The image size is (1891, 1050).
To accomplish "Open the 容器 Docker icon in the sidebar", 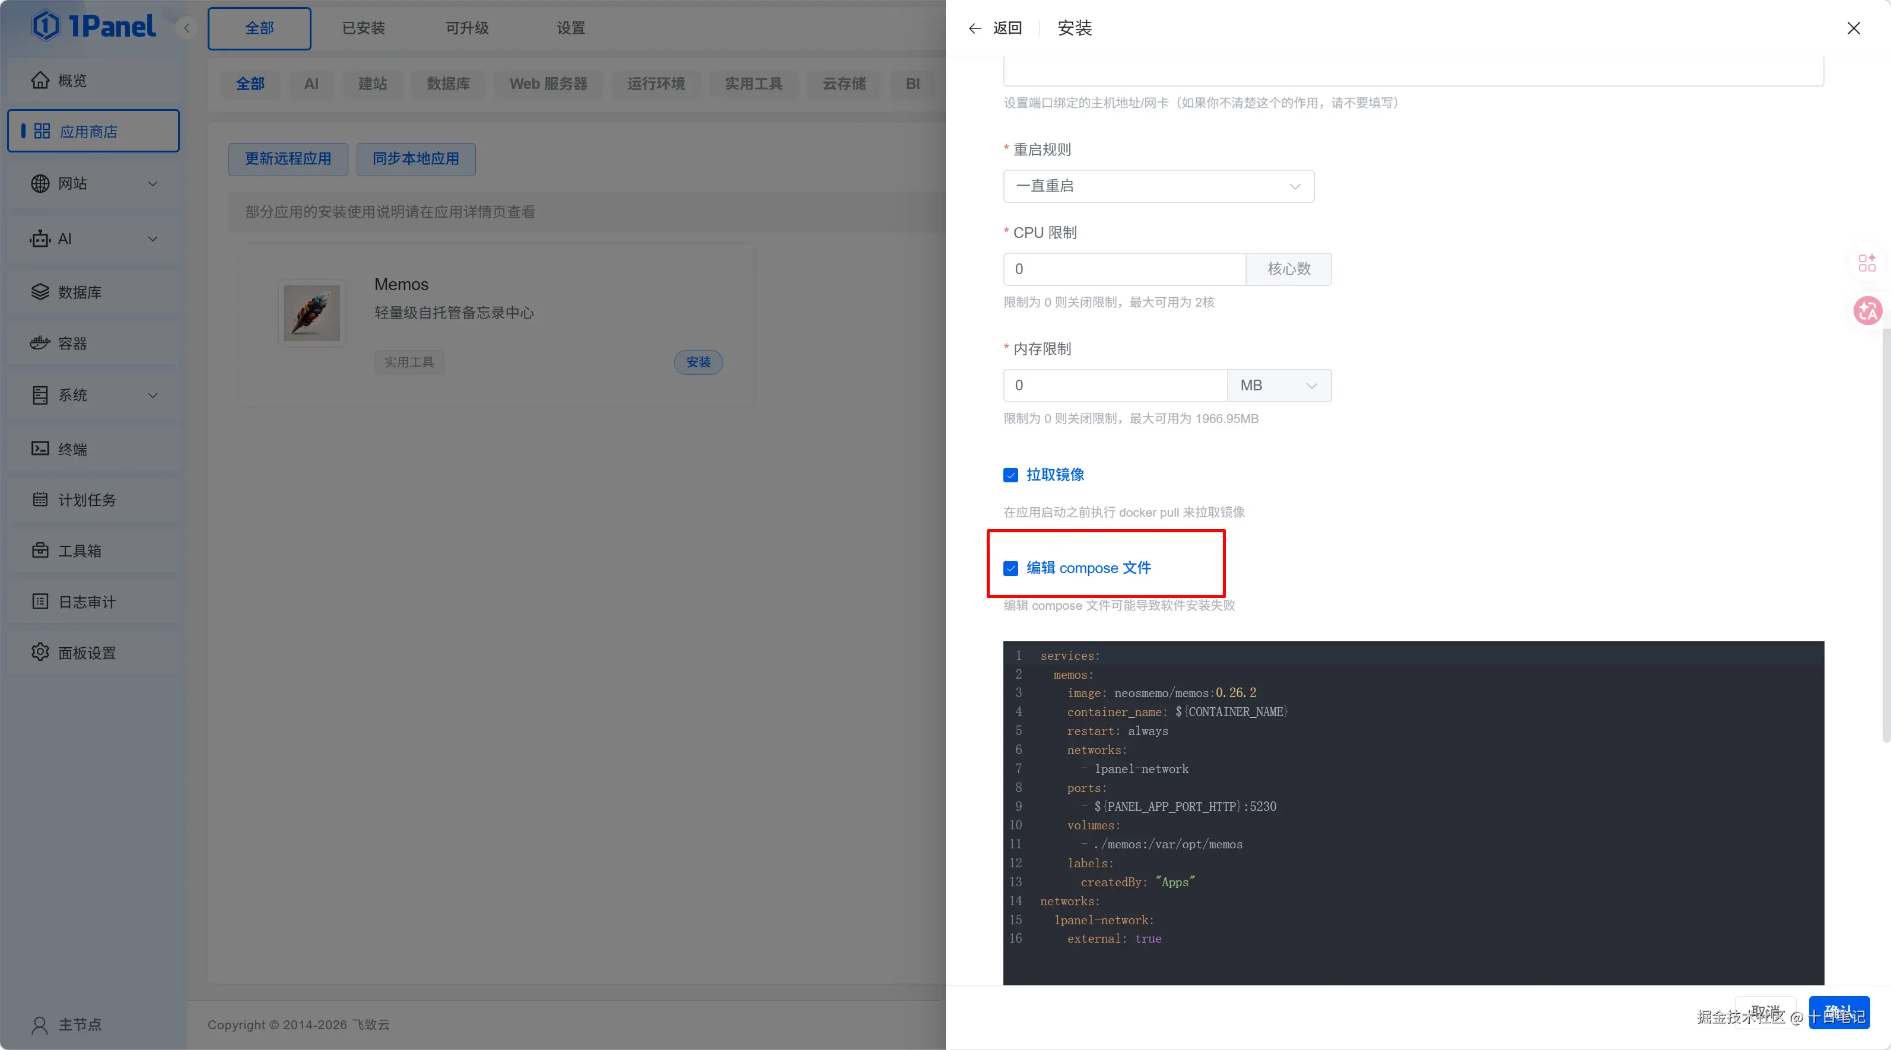I will [x=40, y=343].
